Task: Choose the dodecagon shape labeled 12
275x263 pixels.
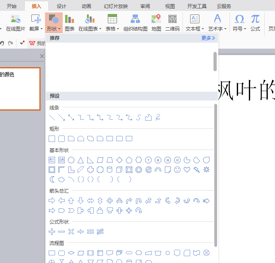Action: tap(177, 160)
